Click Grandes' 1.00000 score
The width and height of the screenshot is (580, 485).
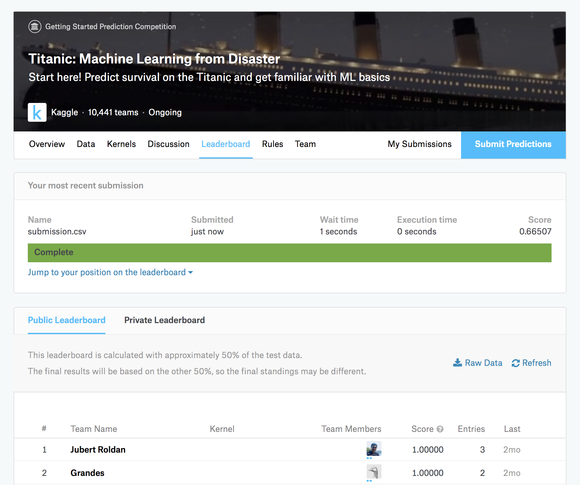coord(428,473)
